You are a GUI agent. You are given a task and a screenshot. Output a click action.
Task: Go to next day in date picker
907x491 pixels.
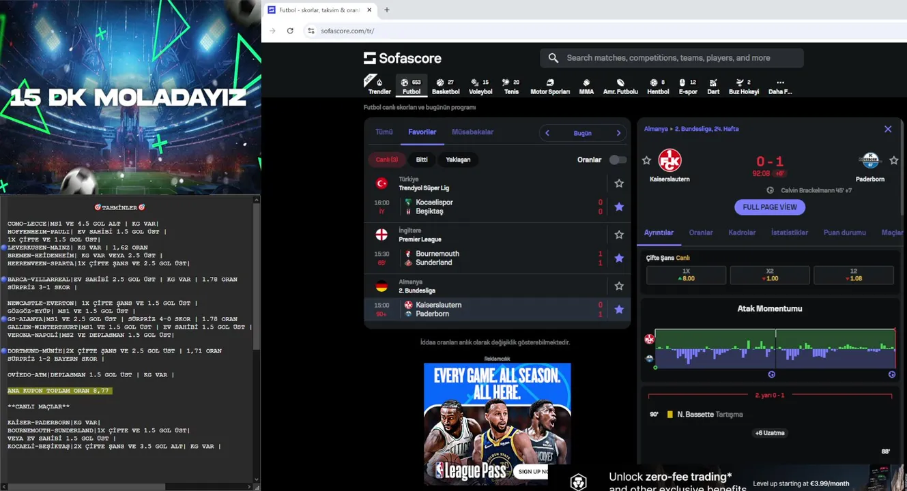(618, 133)
